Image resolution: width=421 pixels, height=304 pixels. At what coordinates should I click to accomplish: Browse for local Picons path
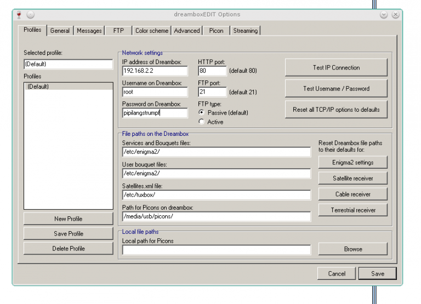(352, 249)
